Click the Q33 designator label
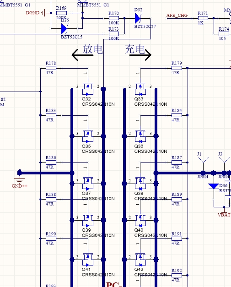Screen dimensions: 231x287 [x=139, y=99]
